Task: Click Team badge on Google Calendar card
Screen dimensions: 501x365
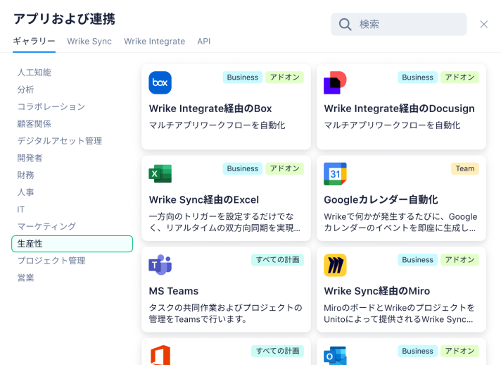Action: point(465,168)
